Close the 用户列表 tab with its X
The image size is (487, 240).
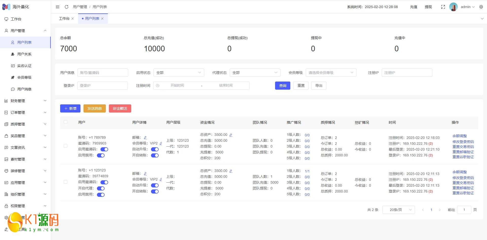coord(102,19)
